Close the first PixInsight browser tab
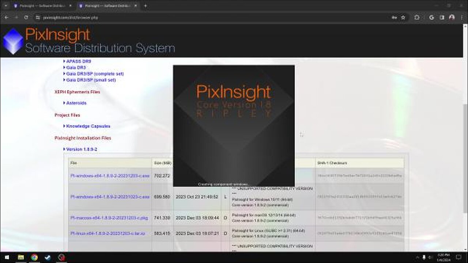 tap(70, 6)
